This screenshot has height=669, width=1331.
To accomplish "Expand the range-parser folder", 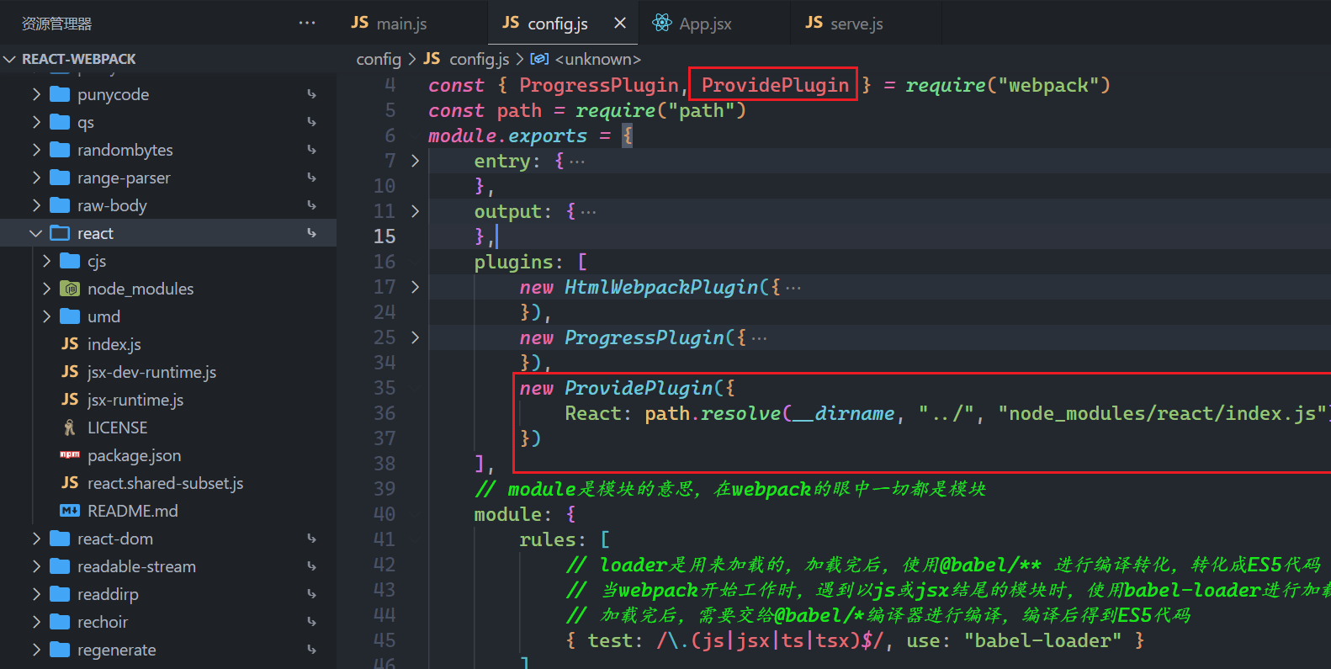I will 36,178.
